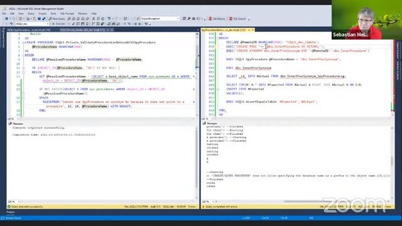Click the Parse checkmark icon
The image size is (402, 226).
click(73, 24)
